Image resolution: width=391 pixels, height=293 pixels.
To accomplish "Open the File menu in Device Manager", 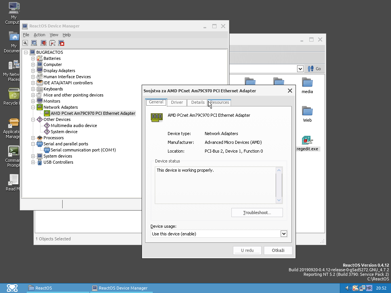I will [x=26, y=35].
